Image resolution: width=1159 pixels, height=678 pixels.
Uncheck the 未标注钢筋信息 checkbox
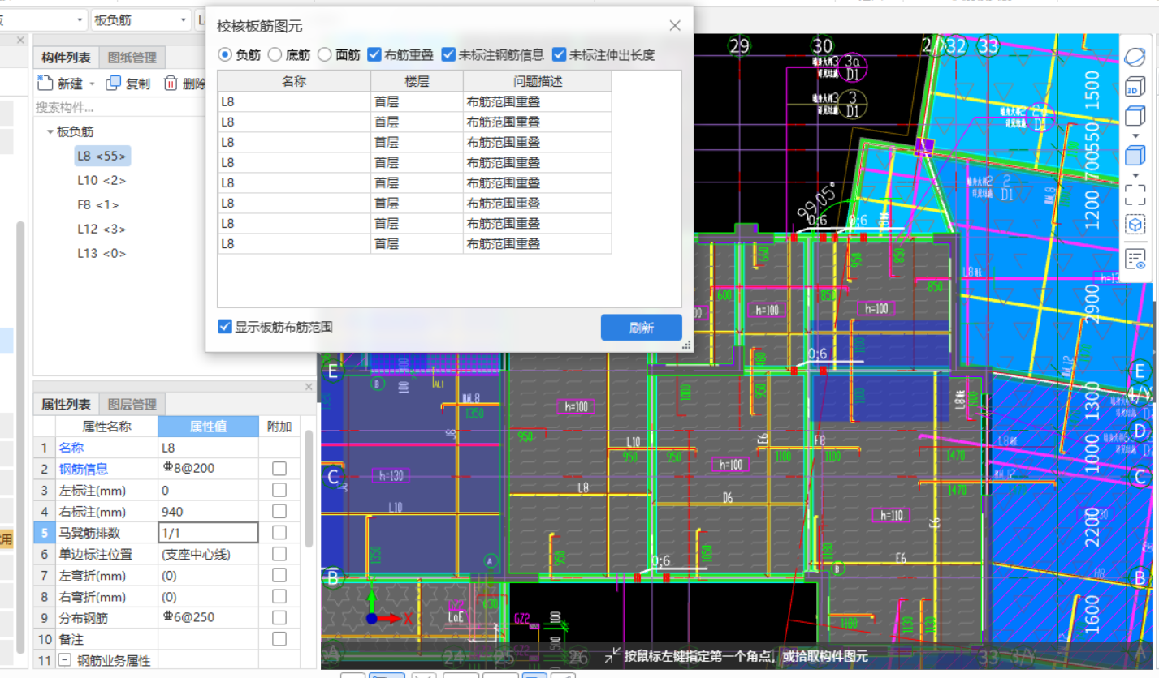click(448, 55)
